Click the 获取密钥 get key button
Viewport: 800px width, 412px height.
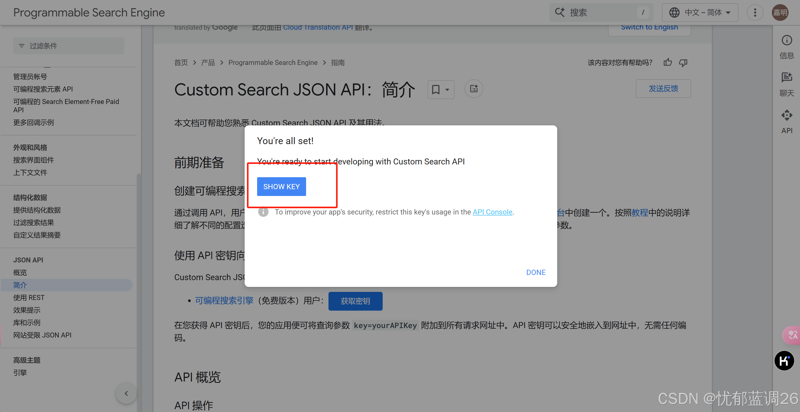(355, 301)
